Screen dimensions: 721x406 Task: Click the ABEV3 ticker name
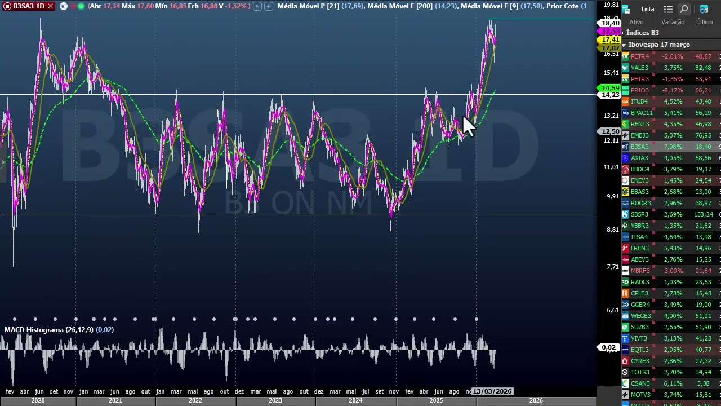[640, 259]
